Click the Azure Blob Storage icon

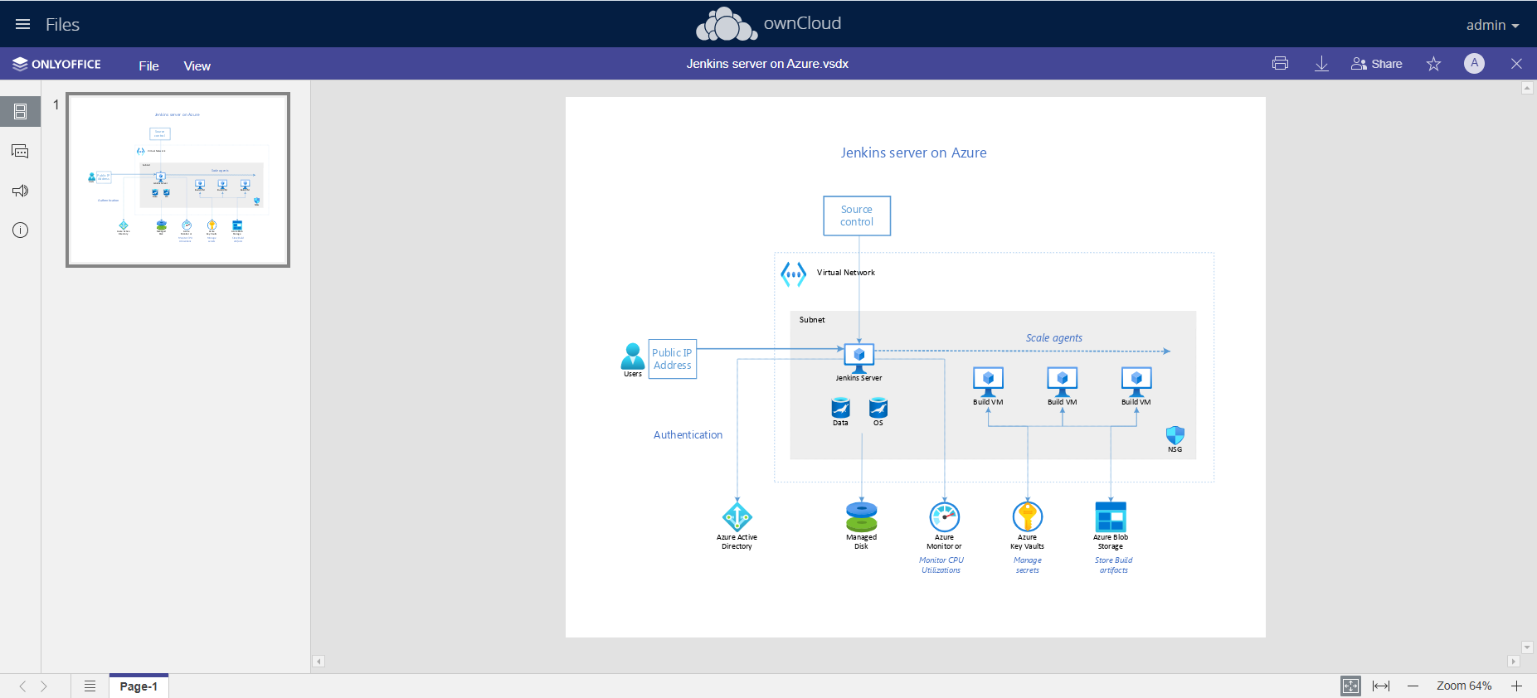click(1111, 517)
